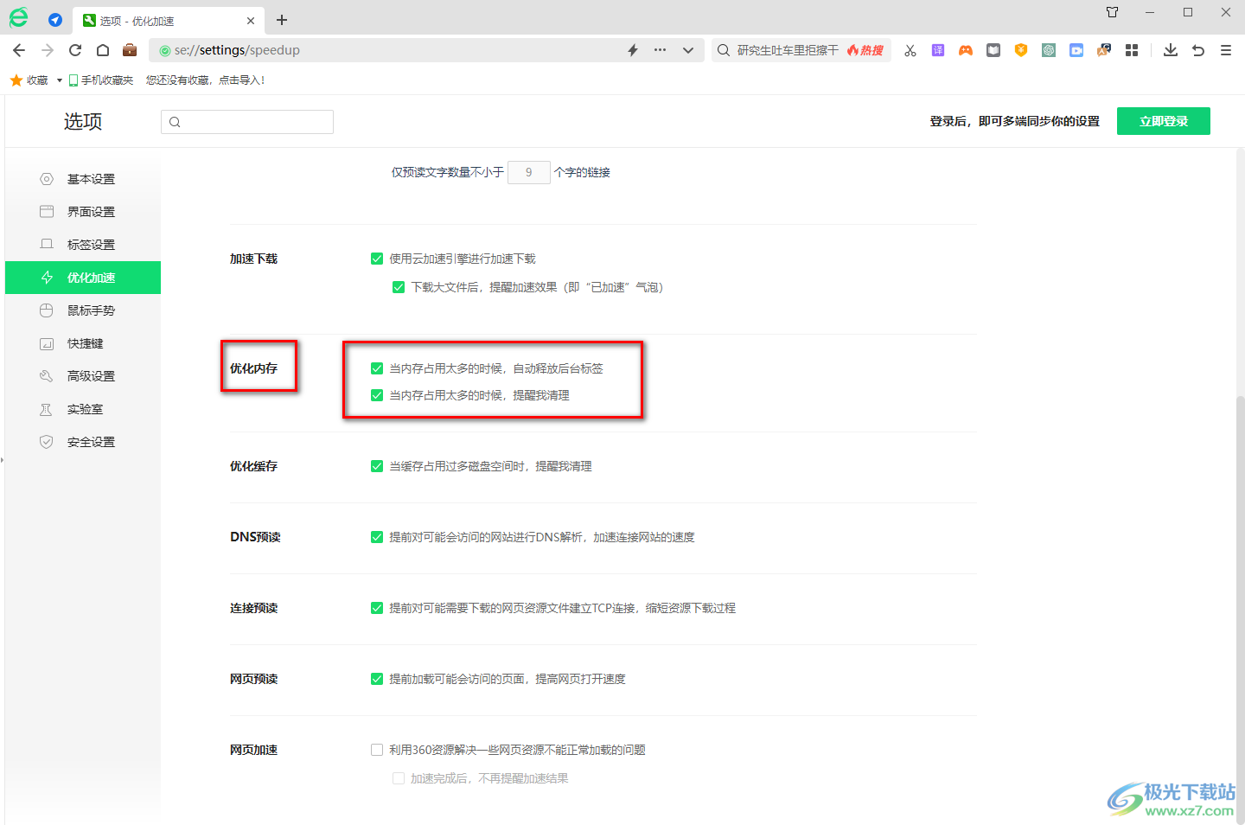Open 界面设置 in sidebar

coord(83,212)
